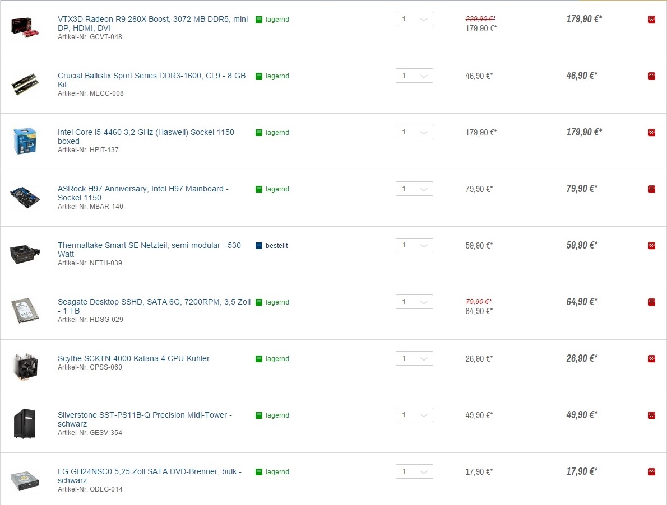Open quantity dropdown for Crucial Ballistix Kit
Screen dimensions: 667x505
click(x=414, y=76)
